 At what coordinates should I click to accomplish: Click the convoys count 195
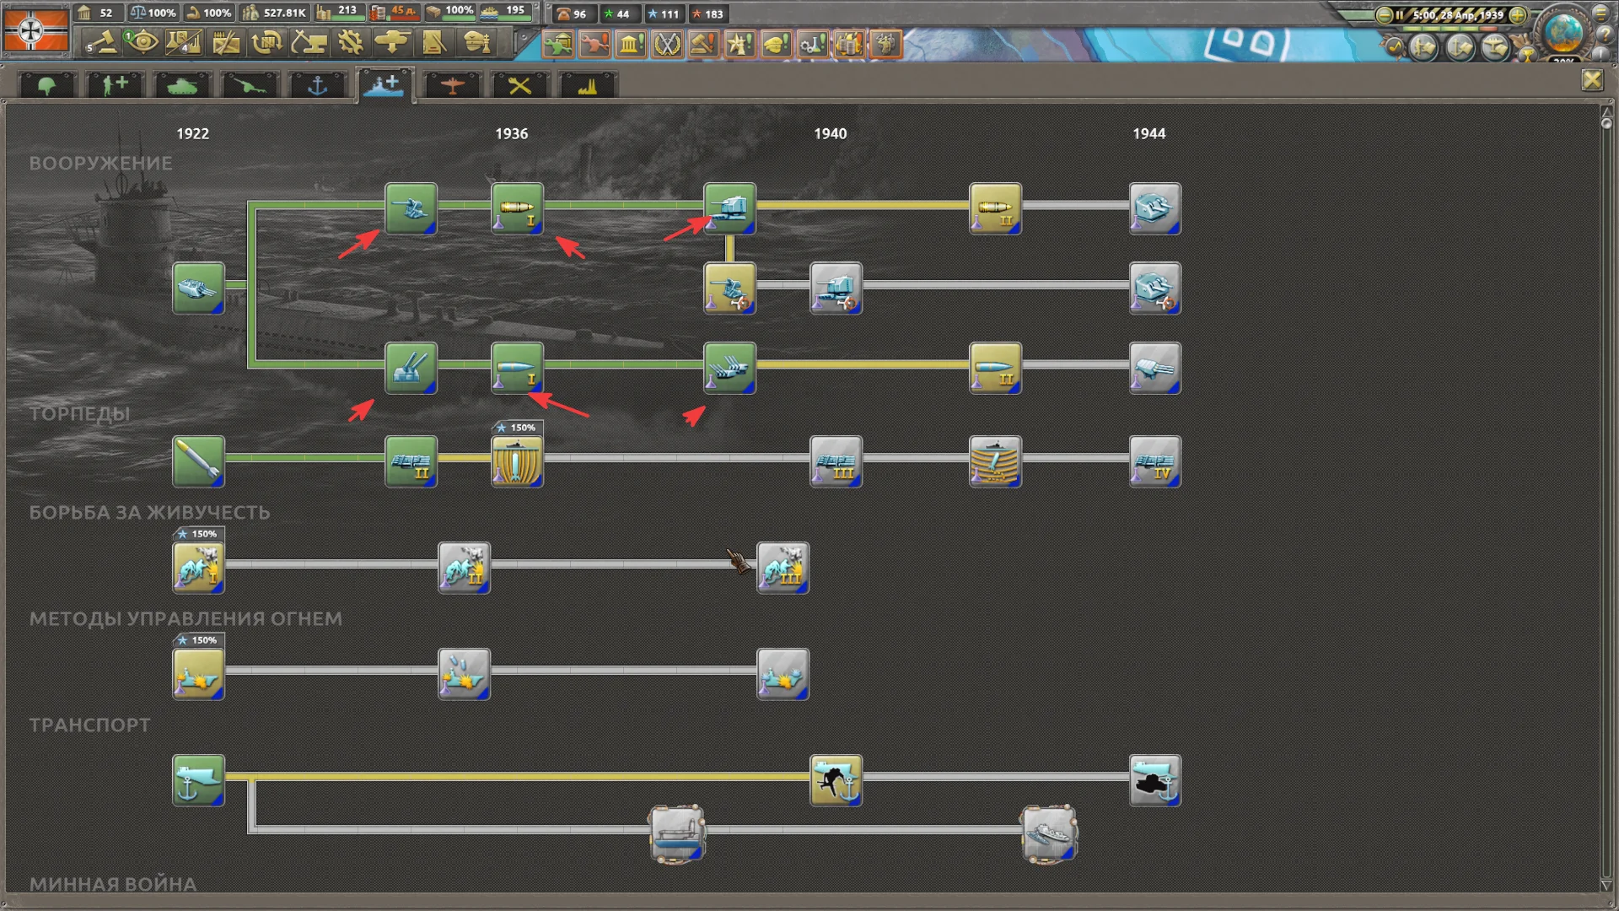(515, 11)
